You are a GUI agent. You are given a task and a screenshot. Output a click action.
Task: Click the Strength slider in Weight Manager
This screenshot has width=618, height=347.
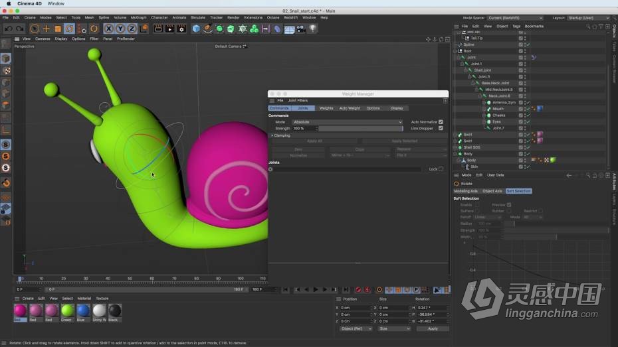coord(361,129)
